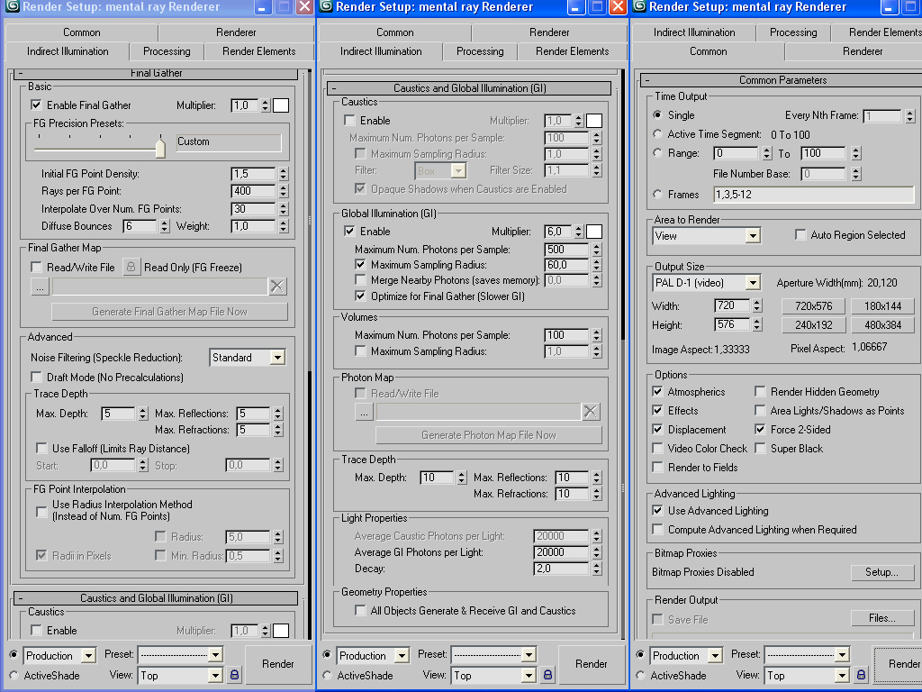The height and width of the screenshot is (692, 922).
Task: Enable Draft Mode (No Precalculations)
Action: (36, 378)
